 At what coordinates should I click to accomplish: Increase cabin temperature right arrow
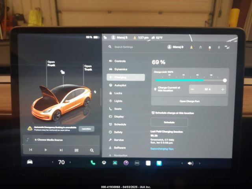70,162
